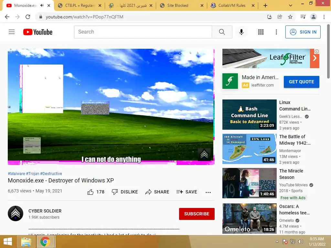Viewport: 331px width, 248px height.
Task: Search with voice microphone icon
Action: 241,32
